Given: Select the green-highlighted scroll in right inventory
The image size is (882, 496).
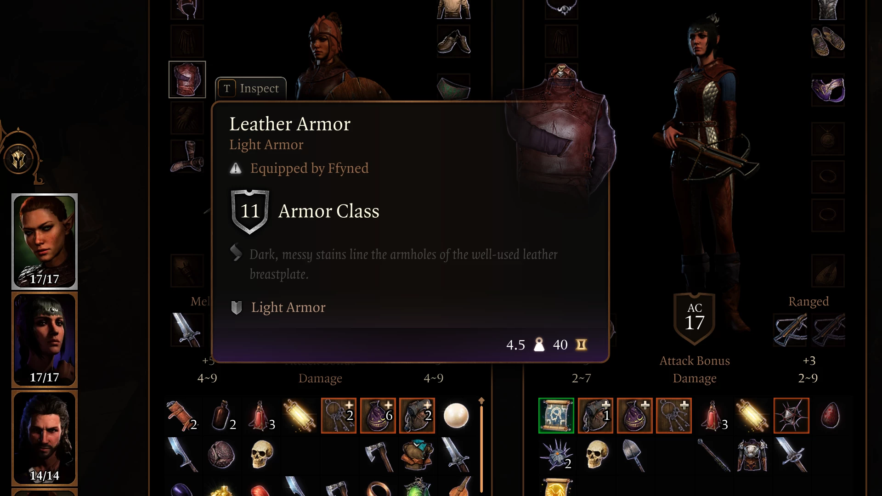Looking at the screenshot, I should coord(556,416).
